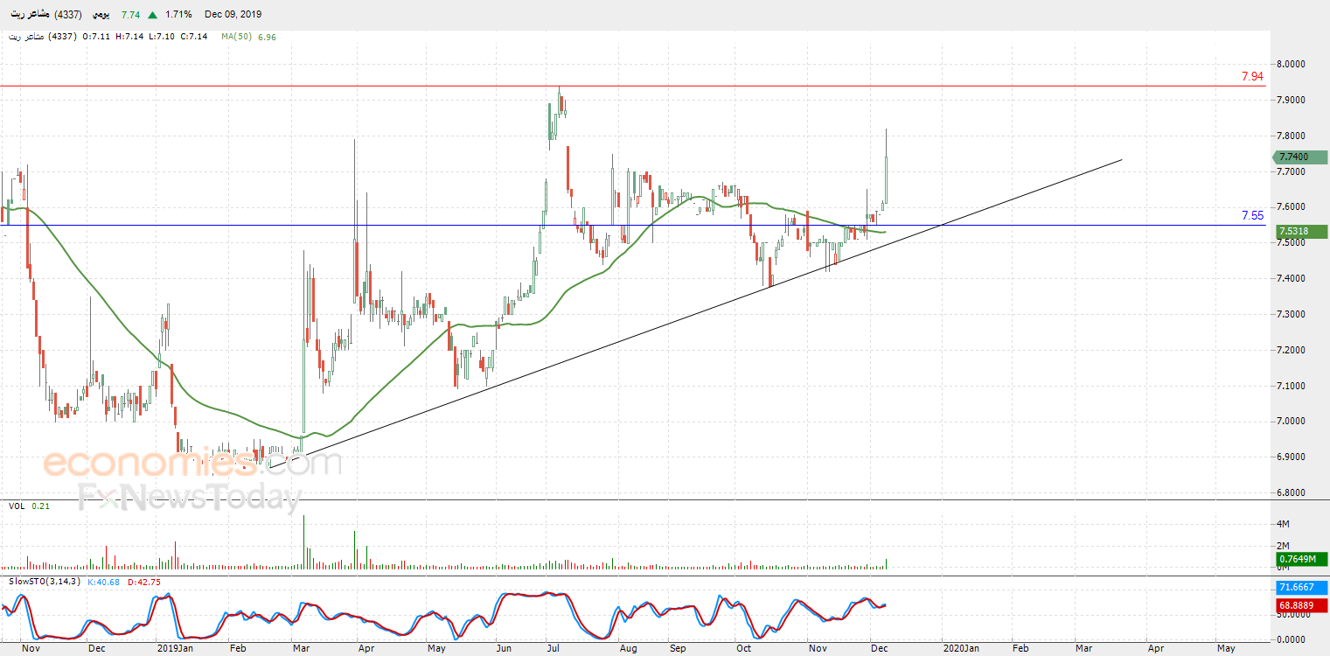Select the D:42.75 stochastic reading
Screen dimensions: 1330x656
pyautogui.click(x=144, y=582)
